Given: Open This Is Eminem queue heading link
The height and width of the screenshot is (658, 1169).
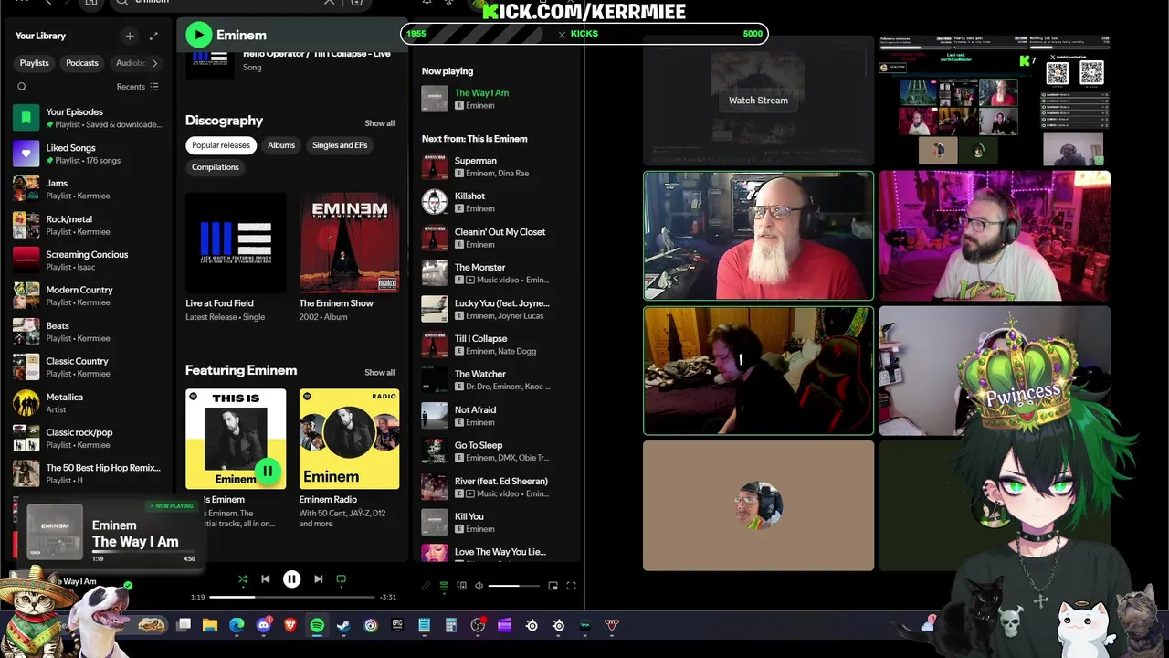Looking at the screenshot, I should point(497,139).
